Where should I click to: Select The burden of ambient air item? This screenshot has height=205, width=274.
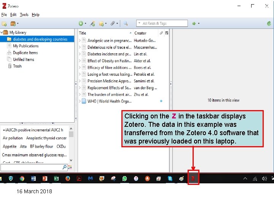pos(124,95)
